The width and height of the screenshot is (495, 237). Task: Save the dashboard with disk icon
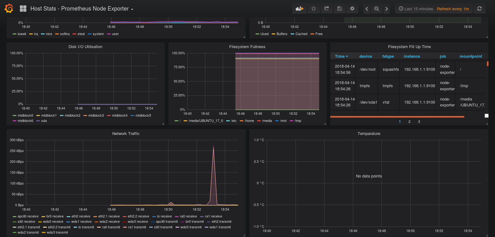click(x=340, y=9)
